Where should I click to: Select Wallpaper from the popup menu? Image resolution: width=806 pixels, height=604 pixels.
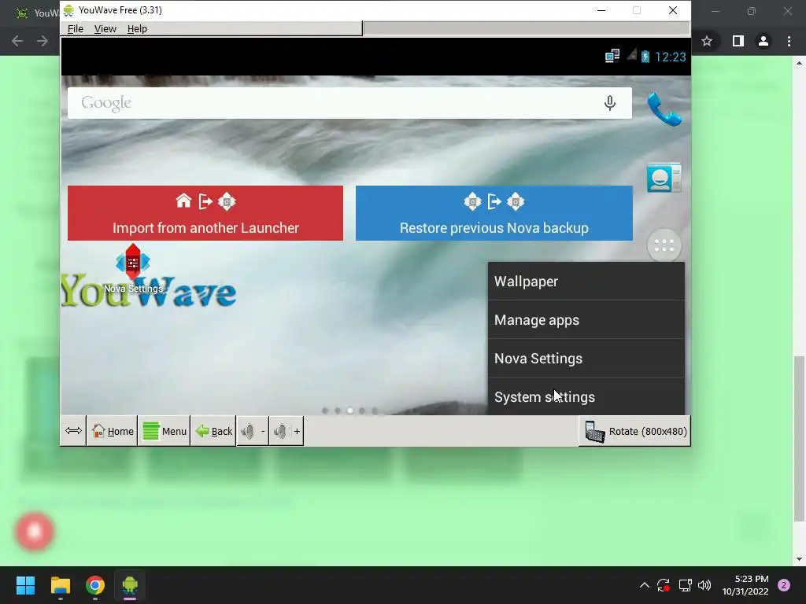coord(586,282)
